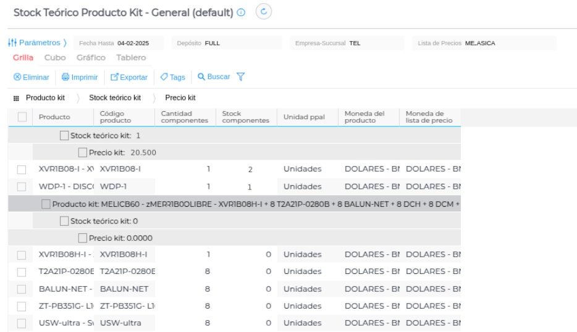The height and width of the screenshot is (332, 577).
Task: Click the Imprimir printer button
Action: pyautogui.click(x=80, y=77)
